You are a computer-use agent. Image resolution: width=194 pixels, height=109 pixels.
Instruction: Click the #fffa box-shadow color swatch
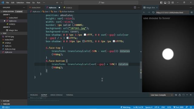click(x=68, y=38)
